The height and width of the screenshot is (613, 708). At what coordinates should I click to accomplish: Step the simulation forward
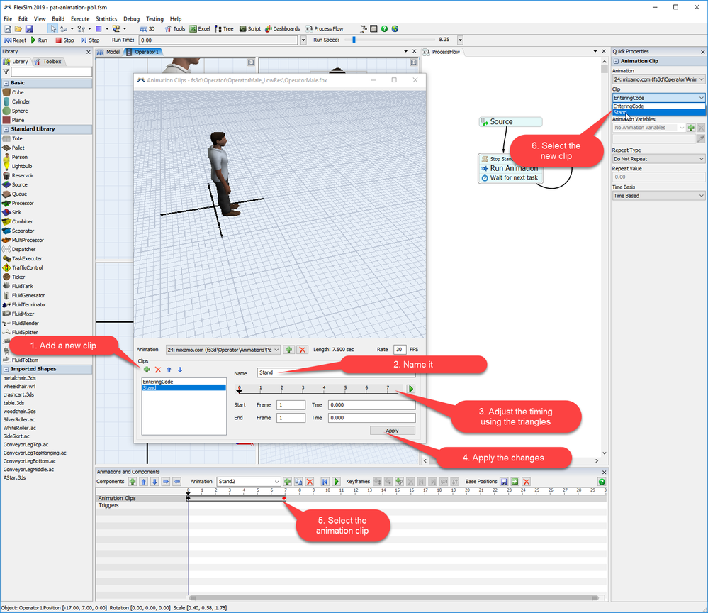click(x=90, y=40)
